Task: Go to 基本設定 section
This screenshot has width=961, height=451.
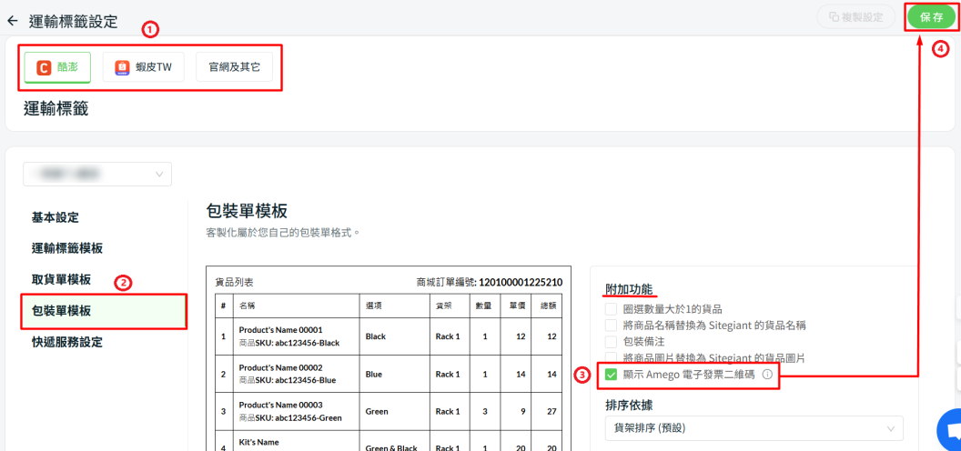Action: [x=56, y=217]
